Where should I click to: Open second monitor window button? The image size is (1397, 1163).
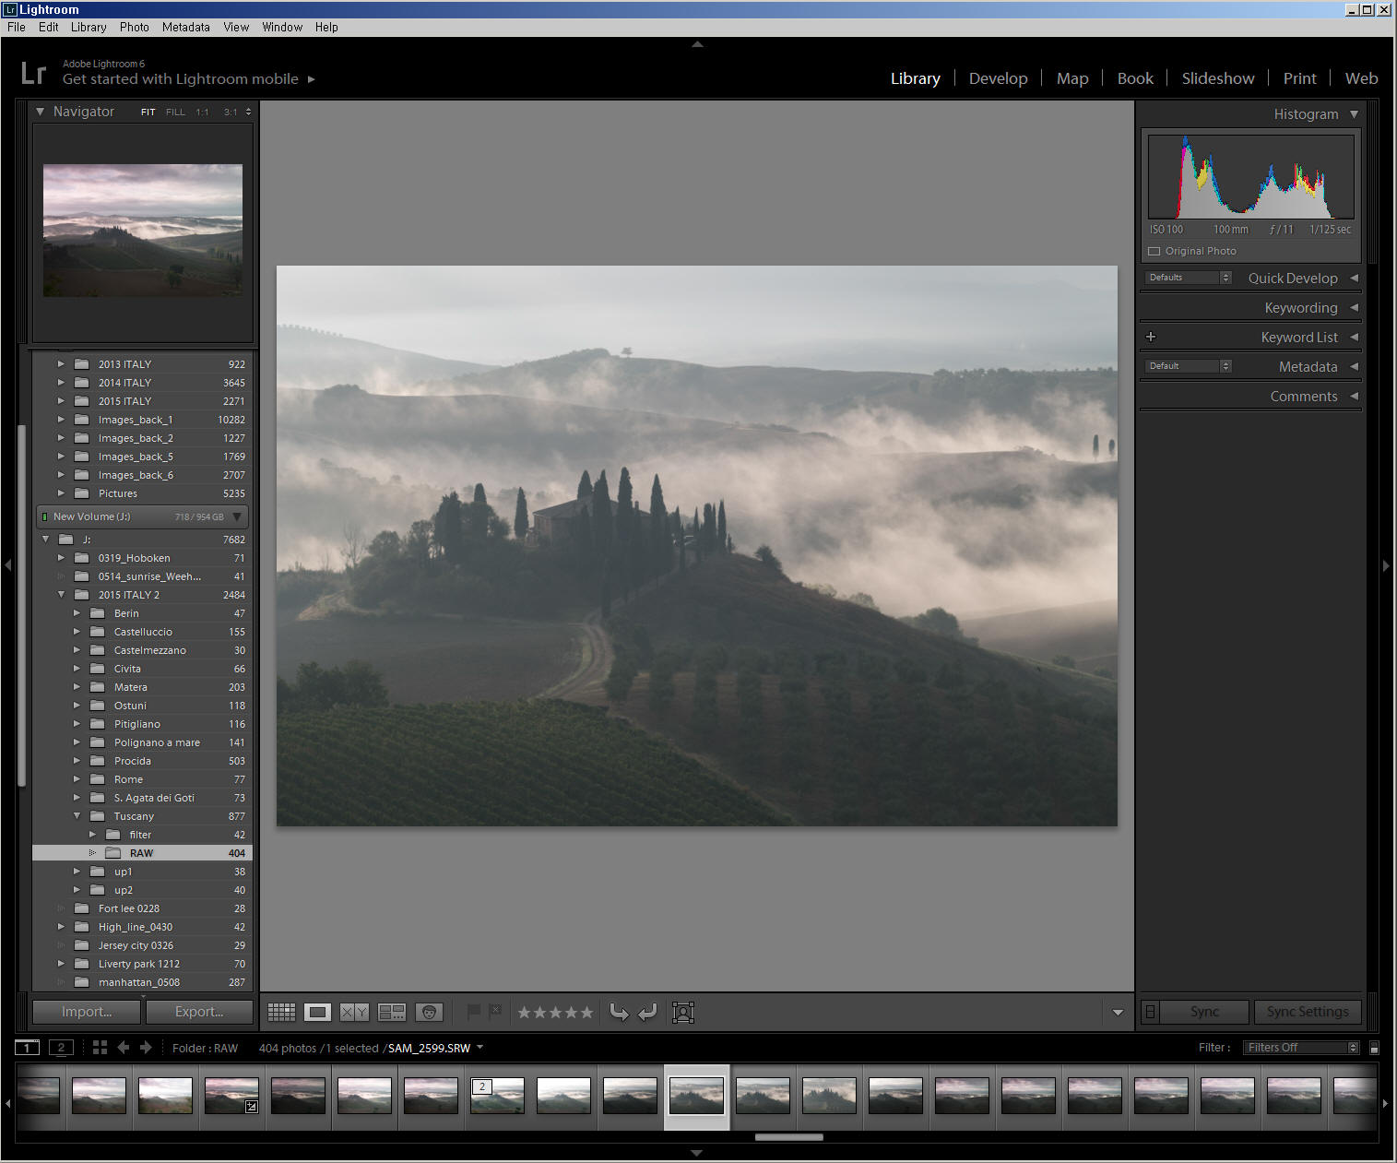click(61, 1048)
